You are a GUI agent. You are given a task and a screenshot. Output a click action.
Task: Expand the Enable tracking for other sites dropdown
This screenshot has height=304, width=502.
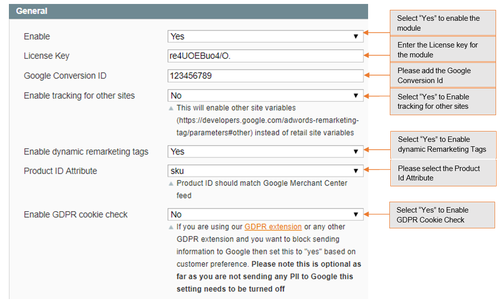265,95
